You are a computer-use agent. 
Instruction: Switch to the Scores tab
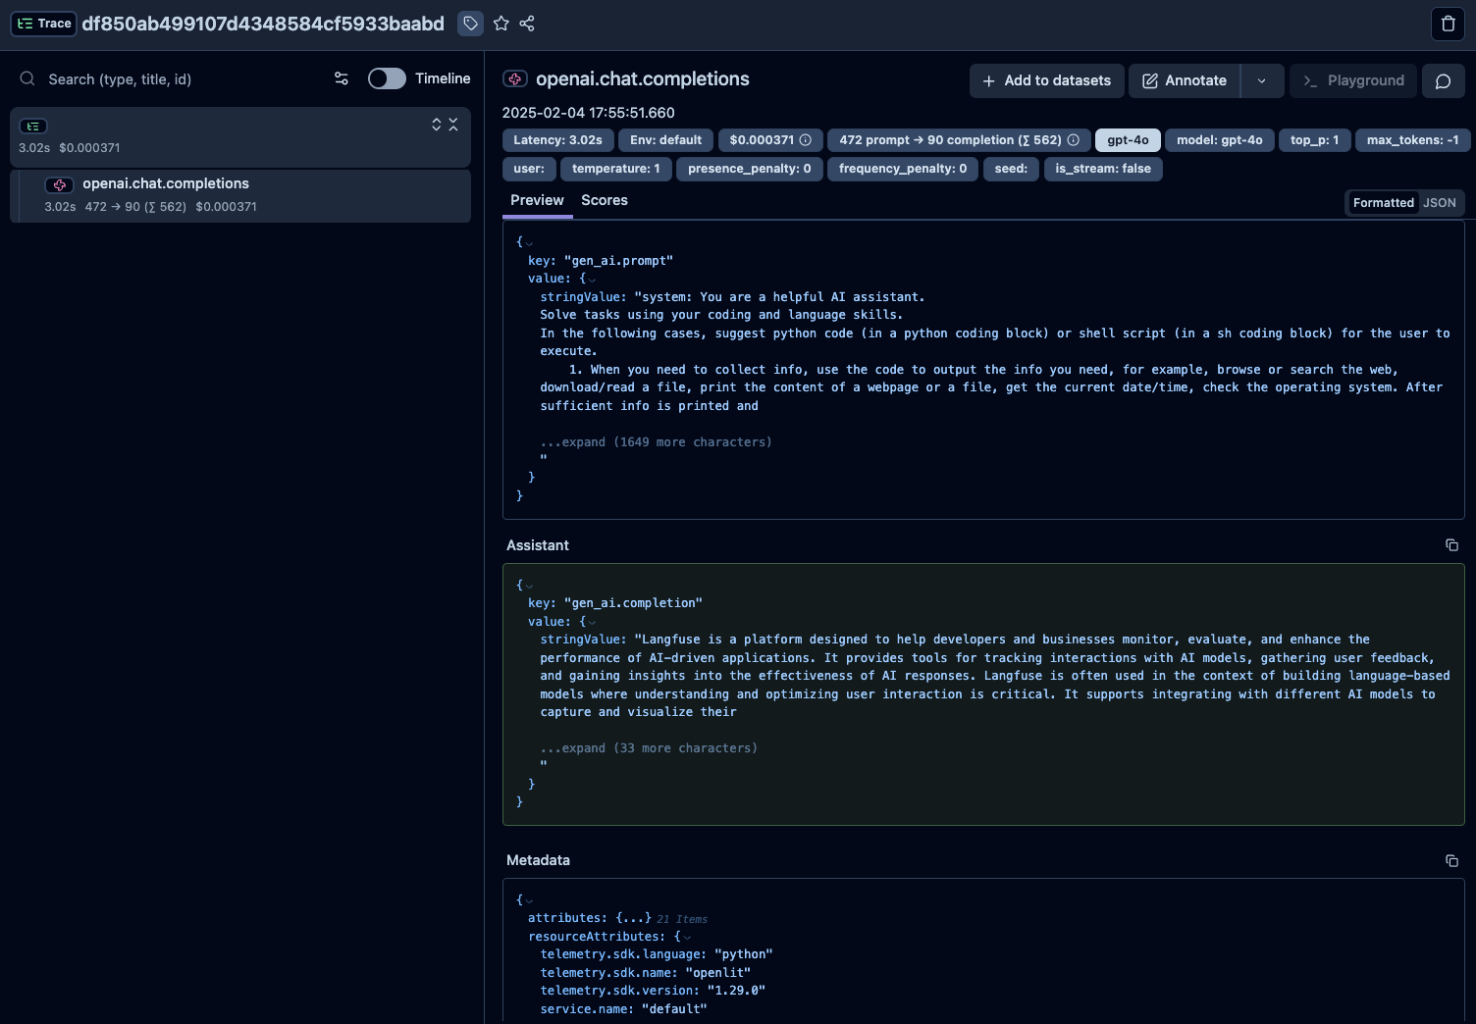coord(604,200)
